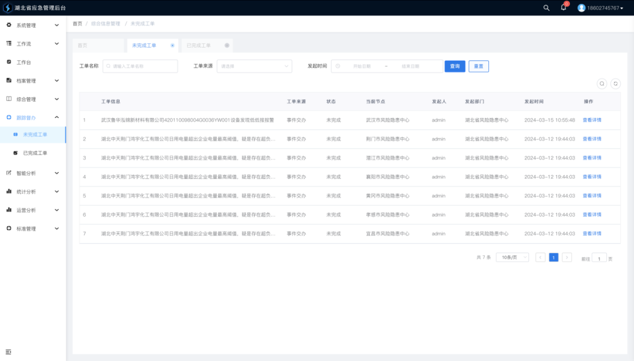Select 已完成工单 in the sidebar
The width and height of the screenshot is (634, 361).
pyautogui.click(x=35, y=153)
